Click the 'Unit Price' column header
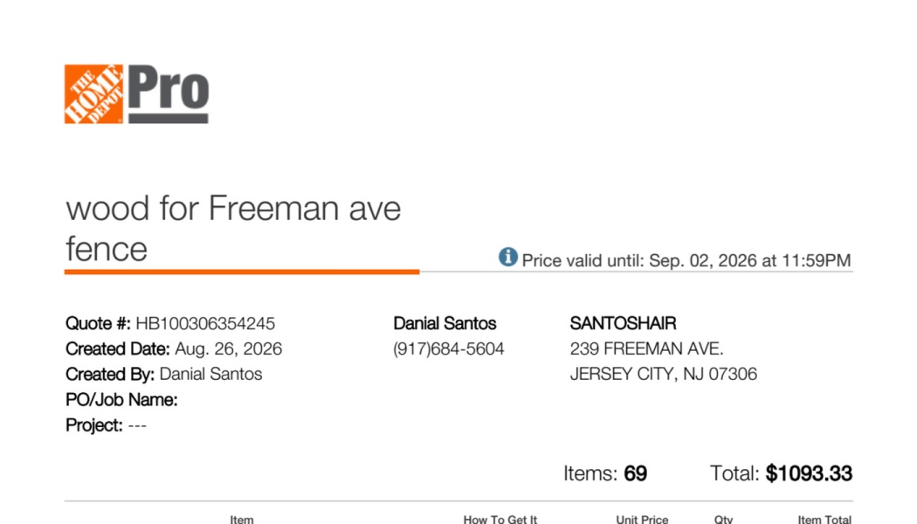This screenshot has height=524, width=917. coord(642,519)
